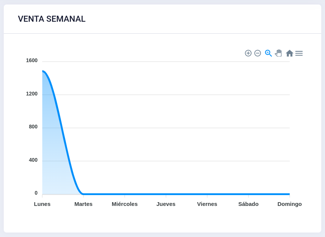Select the Viernes axis label
This screenshot has width=325, height=237.
click(x=207, y=204)
